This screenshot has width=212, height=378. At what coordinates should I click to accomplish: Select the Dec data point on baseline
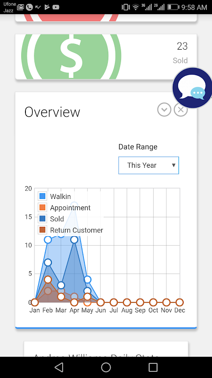[x=179, y=302]
